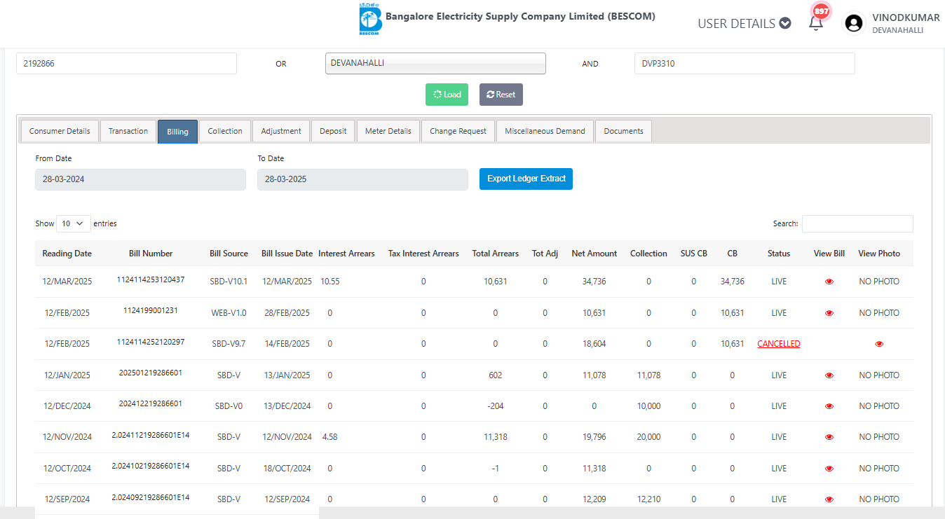This screenshot has width=945, height=519.
Task: View bill eye icon for 12/JAN/2025 row
Action: [829, 375]
